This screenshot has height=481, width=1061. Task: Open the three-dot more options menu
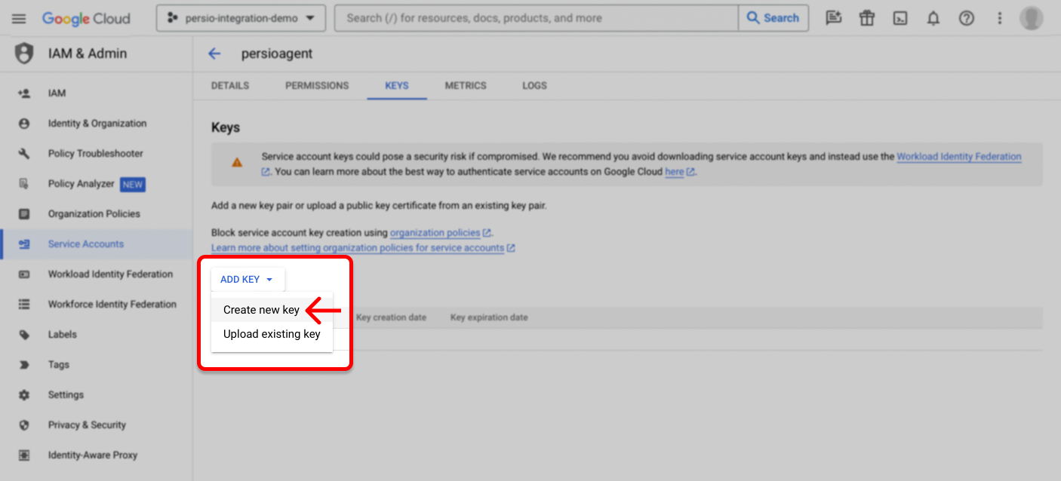click(x=999, y=18)
